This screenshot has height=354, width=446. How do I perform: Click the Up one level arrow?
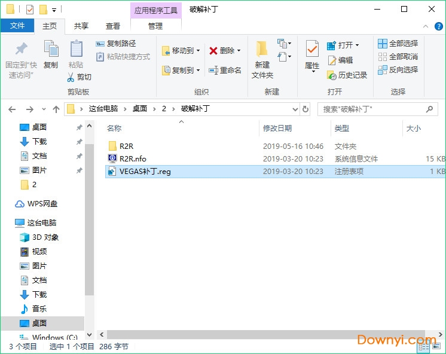pyautogui.click(x=56, y=109)
